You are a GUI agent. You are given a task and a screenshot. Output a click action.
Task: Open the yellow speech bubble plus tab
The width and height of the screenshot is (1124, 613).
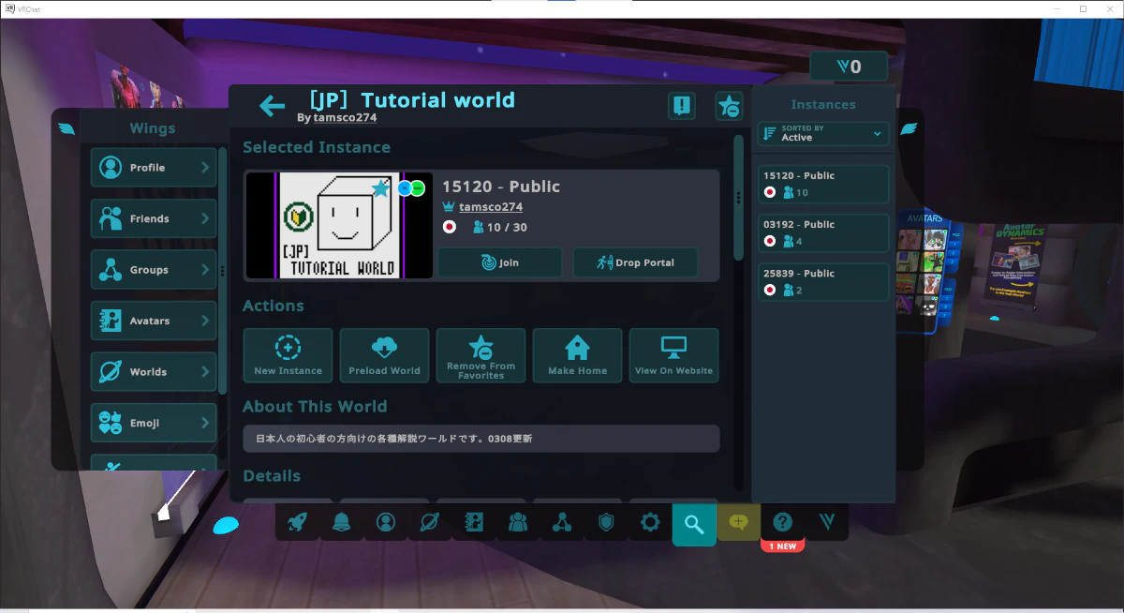click(738, 523)
